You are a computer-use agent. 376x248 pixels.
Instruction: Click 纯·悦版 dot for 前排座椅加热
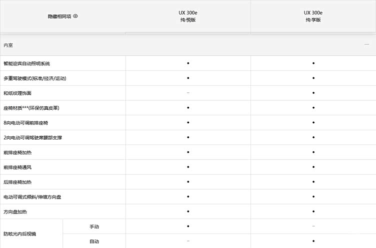188,152
